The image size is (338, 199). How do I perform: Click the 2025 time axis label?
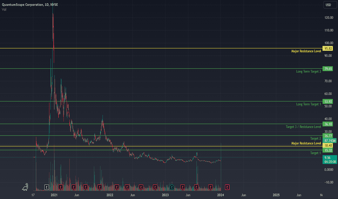(x=276, y=195)
